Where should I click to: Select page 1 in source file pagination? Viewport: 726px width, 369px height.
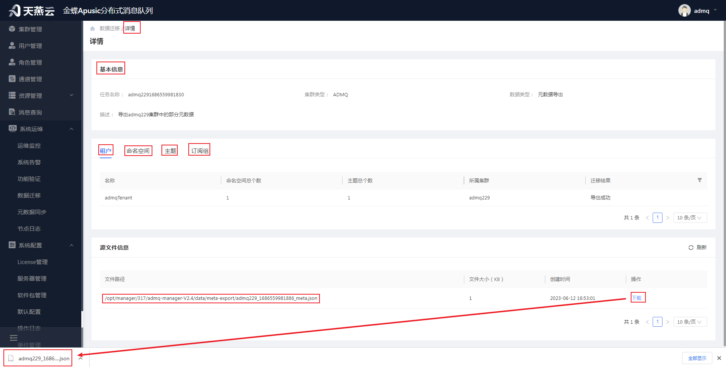click(658, 322)
